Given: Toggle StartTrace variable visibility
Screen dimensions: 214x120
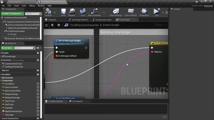Looking at the screenshot, I should [x=38, y=101].
